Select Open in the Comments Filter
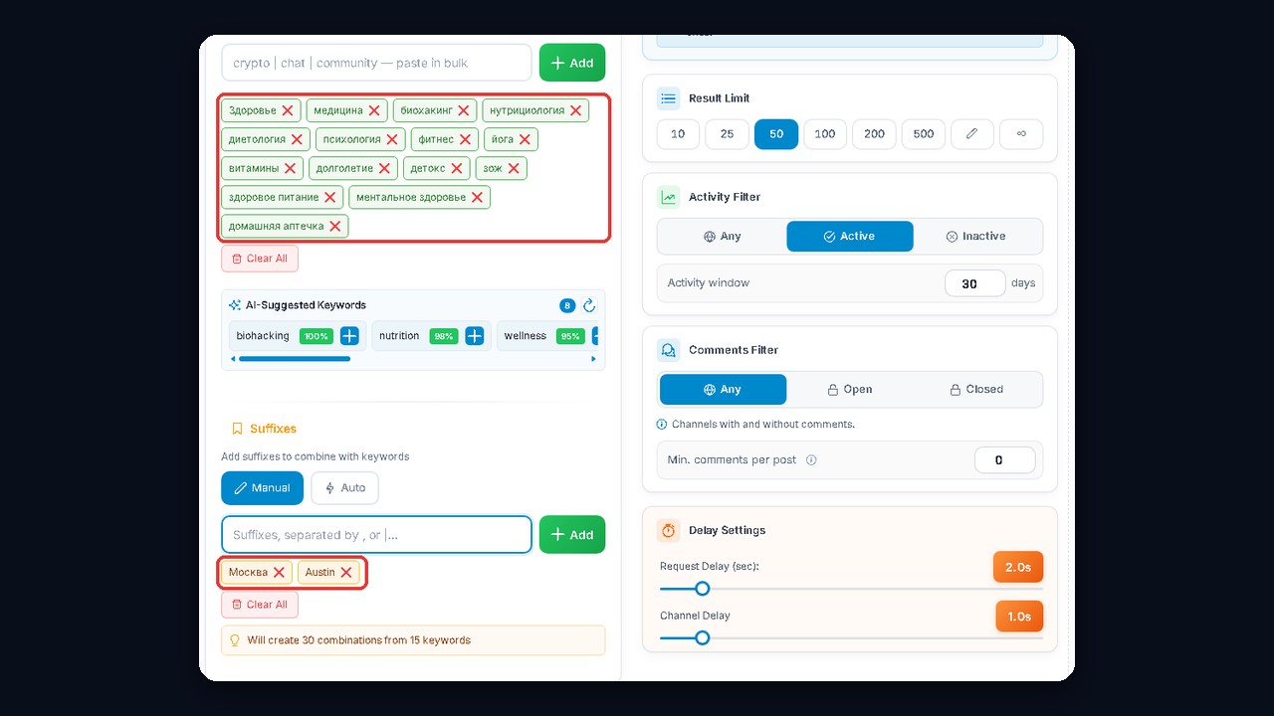1274x716 pixels. [x=850, y=390]
